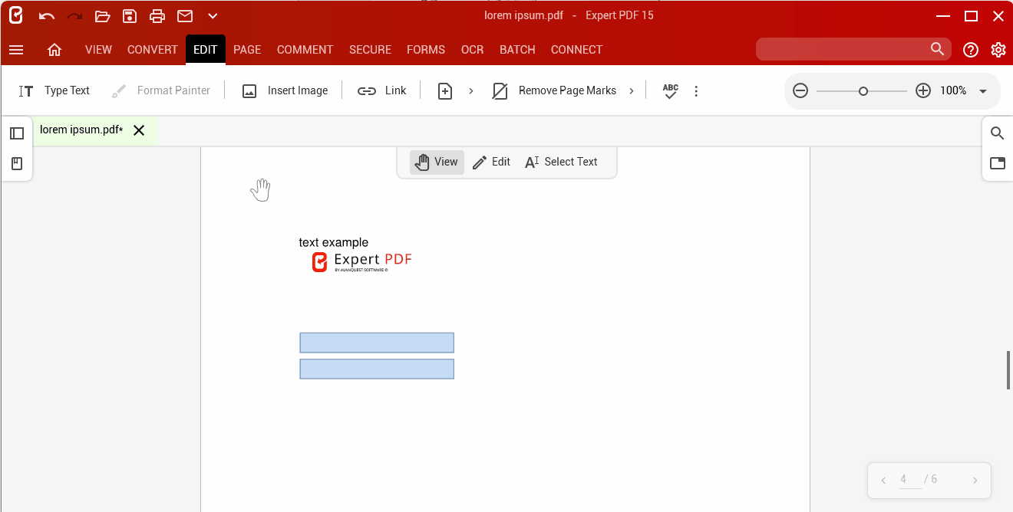Select the Type Text tool
The image size is (1013, 512).
click(54, 90)
